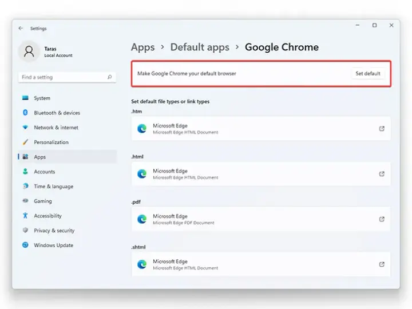Image resolution: width=412 pixels, height=309 pixels.
Task: Click the Privacy shield icon
Action: pos(25,230)
